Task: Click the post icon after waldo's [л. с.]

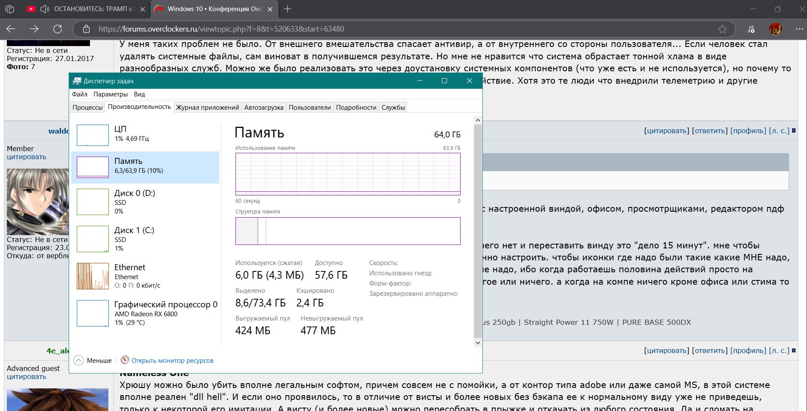Action: [794, 131]
